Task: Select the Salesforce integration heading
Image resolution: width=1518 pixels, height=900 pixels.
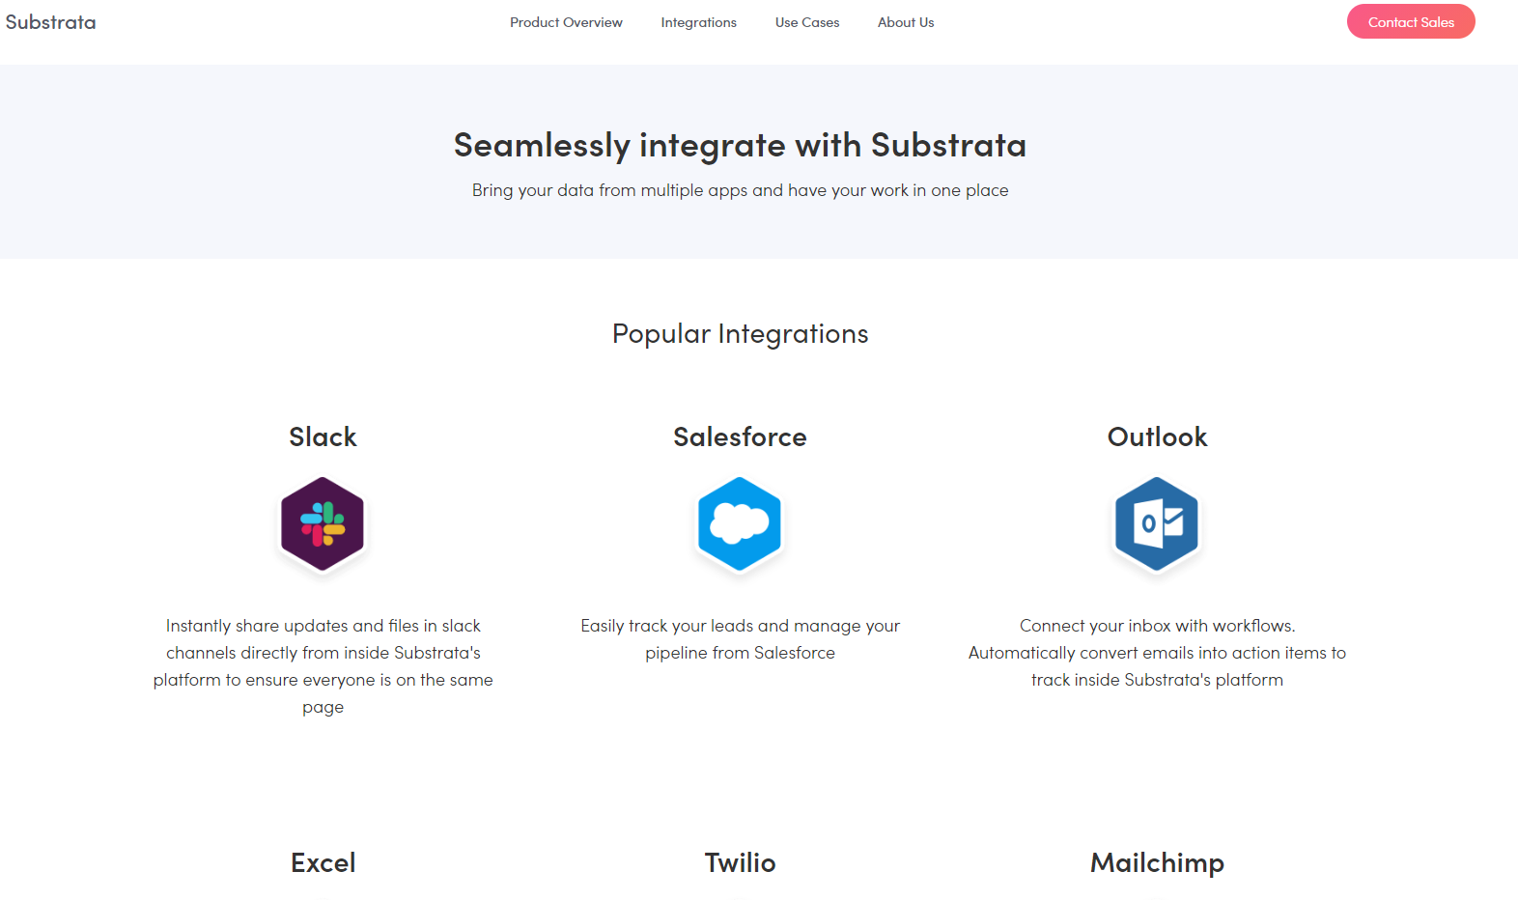Action: (x=740, y=437)
